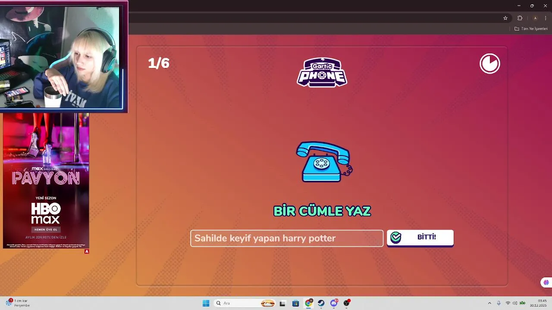Click the microphone icon in system tray
Screen dimensions: 552x310
pos(499,303)
